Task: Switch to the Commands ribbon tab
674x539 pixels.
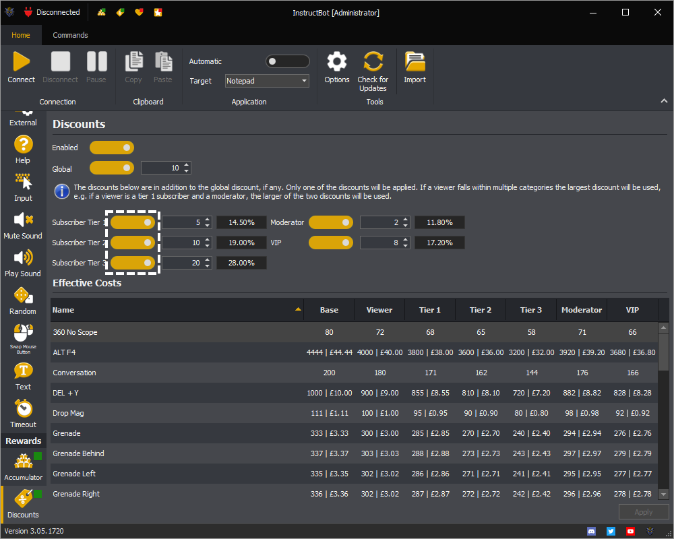Action: 70,35
